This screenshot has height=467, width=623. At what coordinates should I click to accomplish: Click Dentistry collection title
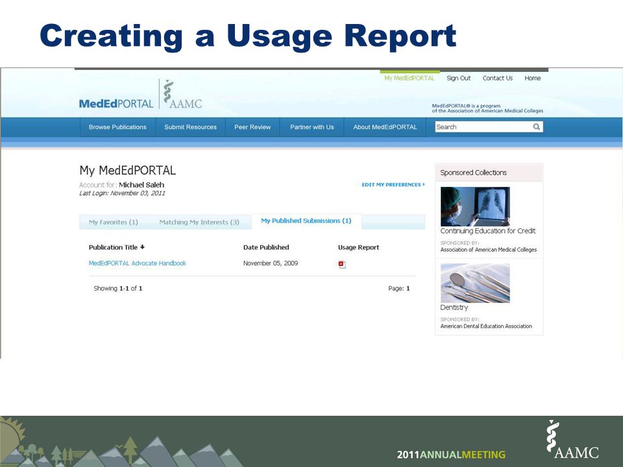[454, 307]
